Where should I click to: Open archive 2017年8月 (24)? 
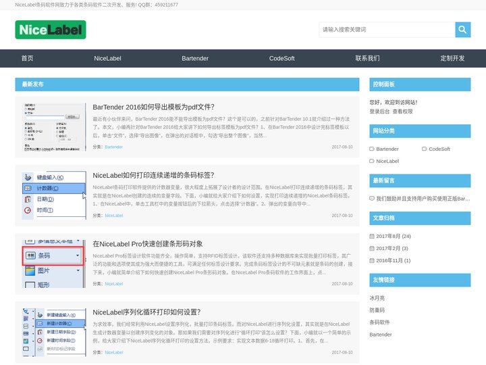[394, 236]
